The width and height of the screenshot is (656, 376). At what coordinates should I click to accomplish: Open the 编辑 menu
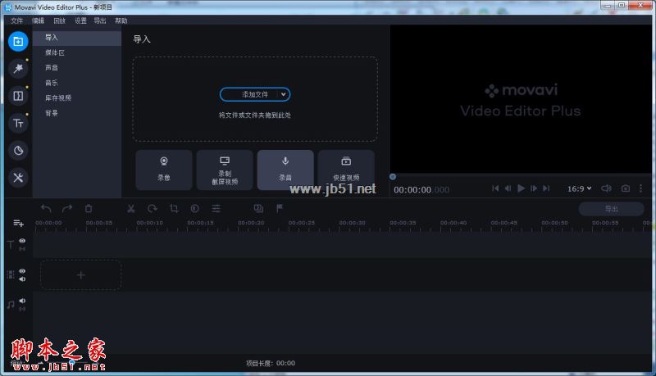coord(38,20)
